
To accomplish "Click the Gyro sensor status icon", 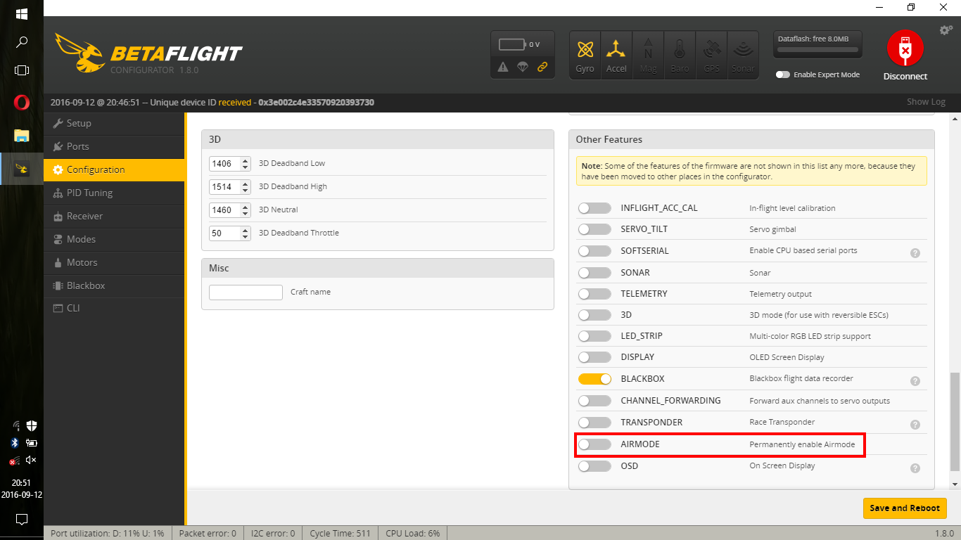I will pyautogui.click(x=585, y=54).
